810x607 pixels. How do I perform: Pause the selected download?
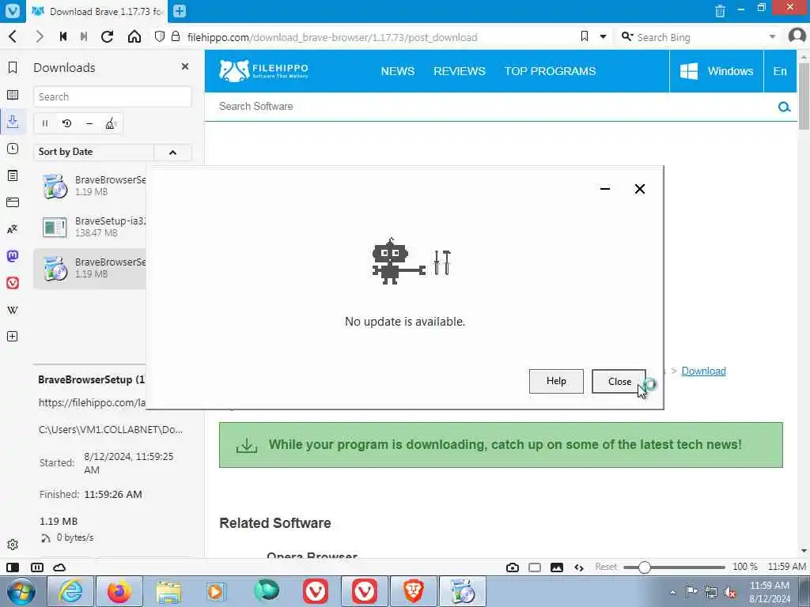point(45,123)
